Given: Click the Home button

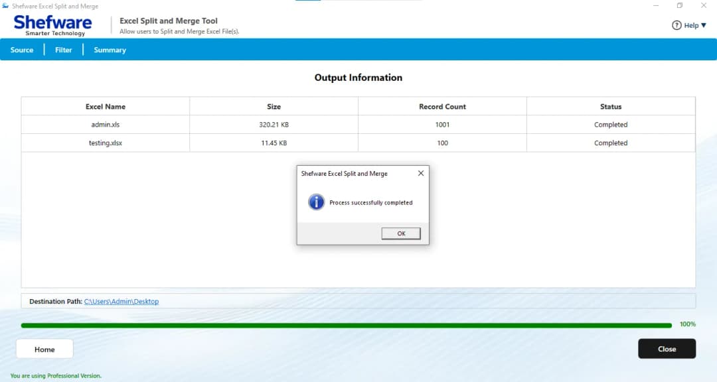Looking at the screenshot, I should 44,349.
